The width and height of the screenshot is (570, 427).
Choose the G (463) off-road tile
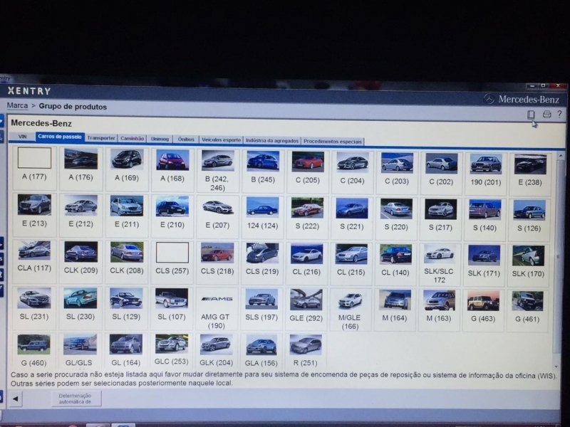[483, 311]
